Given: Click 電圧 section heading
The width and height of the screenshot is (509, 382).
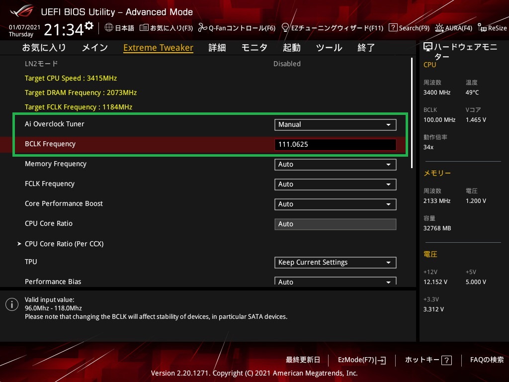Looking at the screenshot, I should click(430, 254).
